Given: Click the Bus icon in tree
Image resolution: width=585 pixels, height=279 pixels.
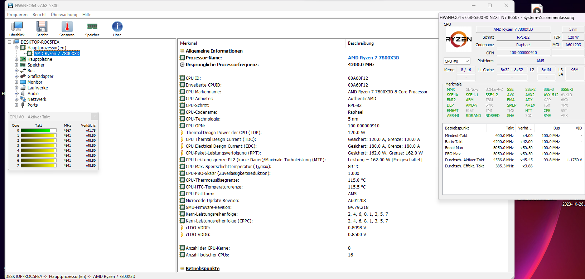Looking at the screenshot, I should (23, 71).
